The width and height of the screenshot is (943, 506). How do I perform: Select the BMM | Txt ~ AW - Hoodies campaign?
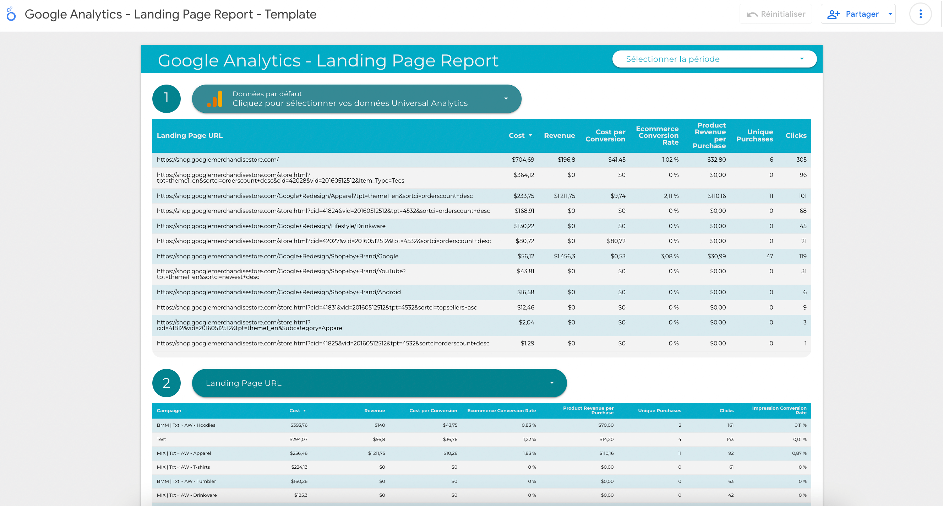pos(481,425)
